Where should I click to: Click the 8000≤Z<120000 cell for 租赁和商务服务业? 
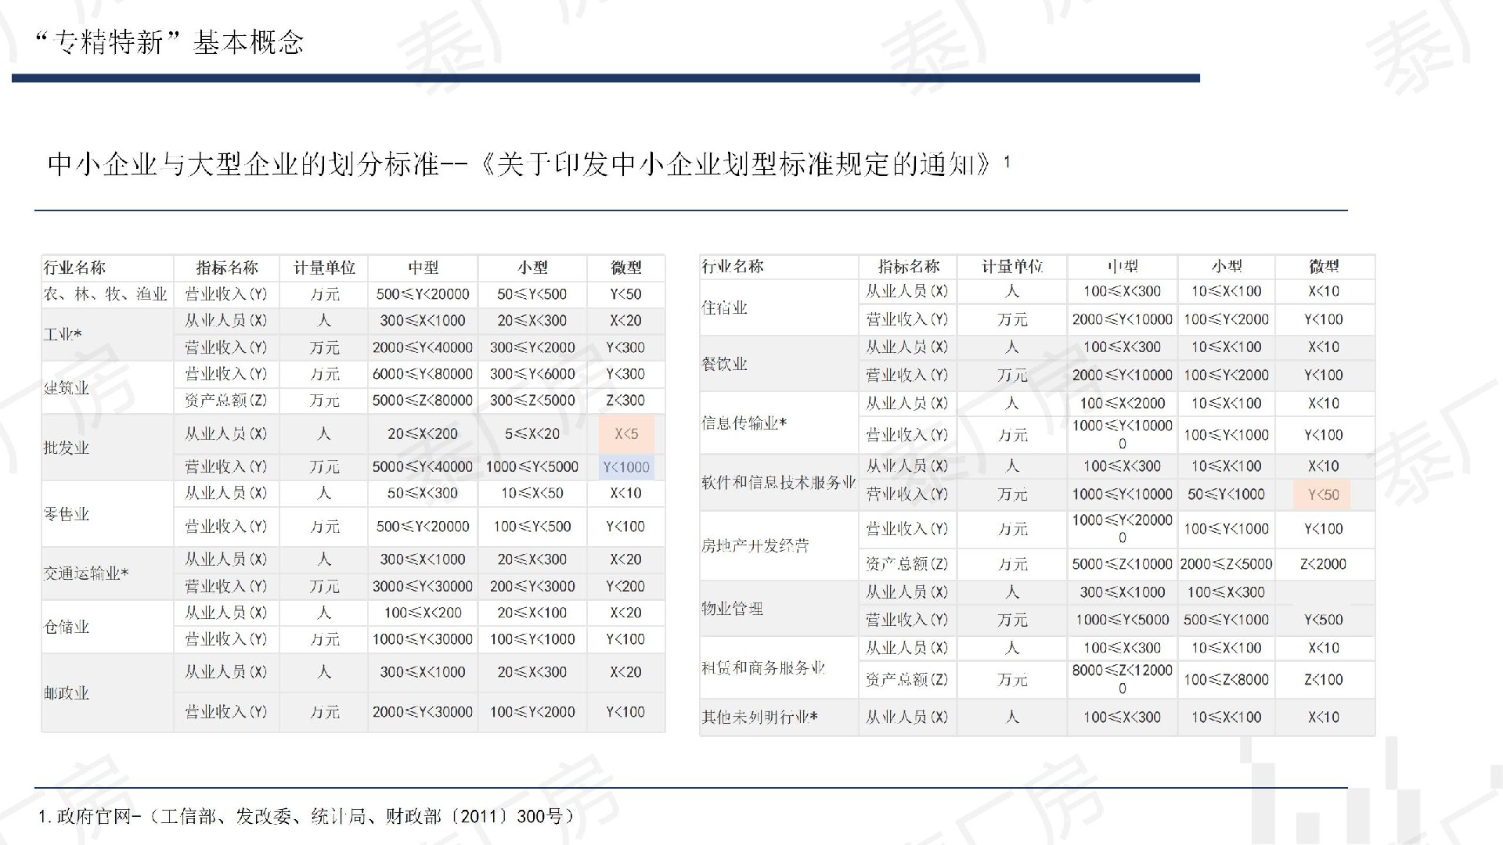point(1122,679)
